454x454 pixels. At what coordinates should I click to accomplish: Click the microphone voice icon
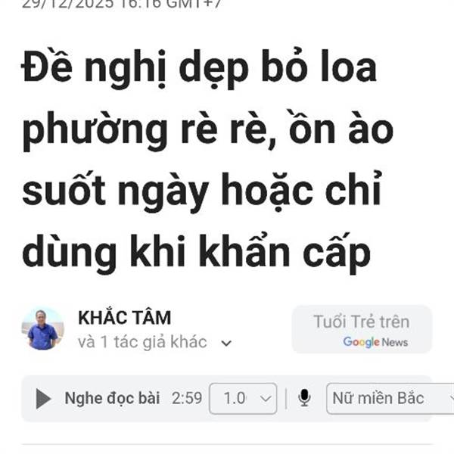point(304,398)
